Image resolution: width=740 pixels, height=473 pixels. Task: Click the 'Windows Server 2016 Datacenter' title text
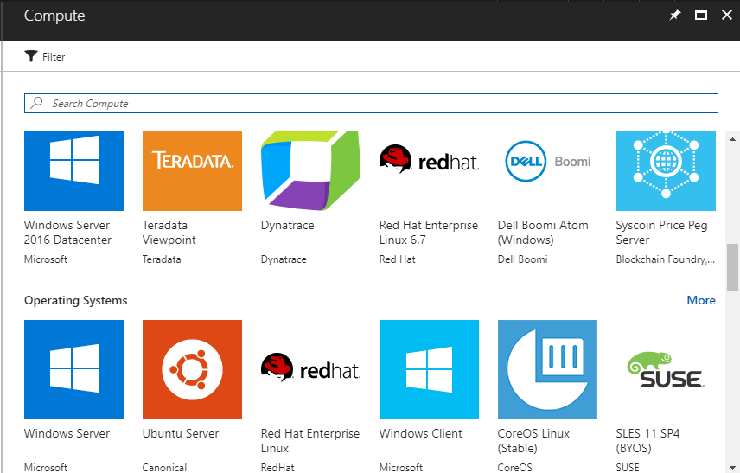pos(67,233)
